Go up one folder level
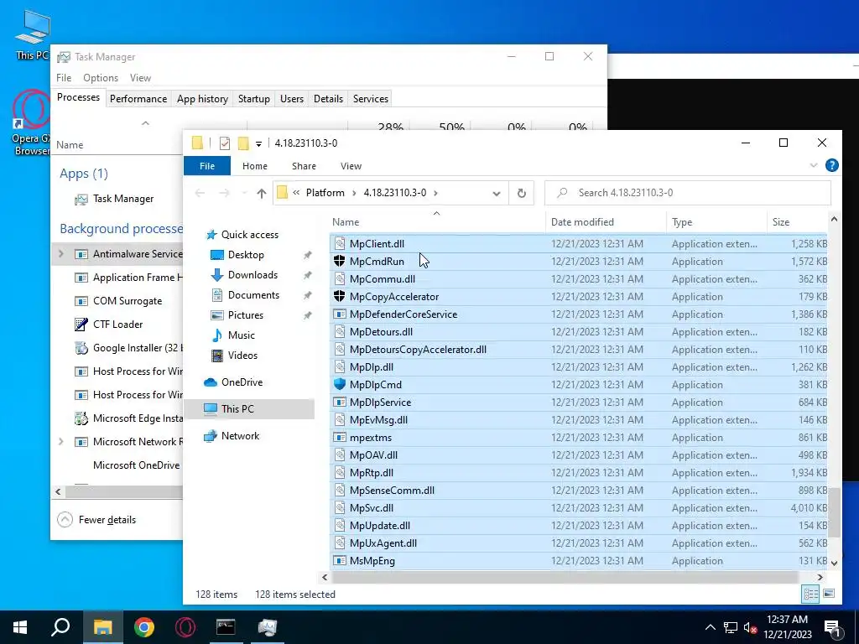Viewport: 859px width, 644px height. (262, 193)
